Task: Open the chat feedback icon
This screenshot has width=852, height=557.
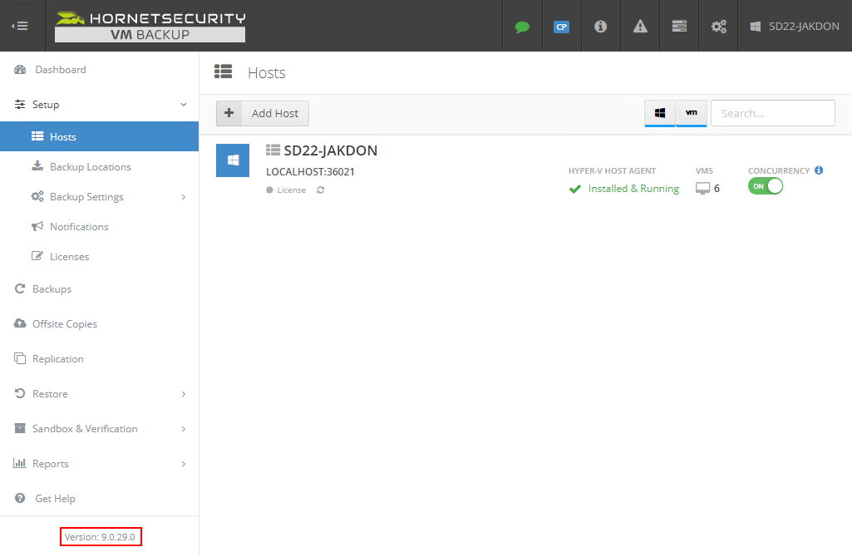Action: pos(522,26)
